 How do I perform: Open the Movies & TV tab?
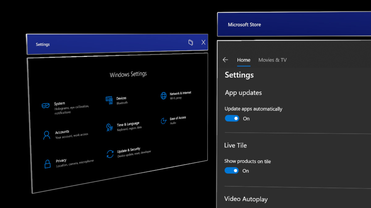pyautogui.click(x=272, y=60)
